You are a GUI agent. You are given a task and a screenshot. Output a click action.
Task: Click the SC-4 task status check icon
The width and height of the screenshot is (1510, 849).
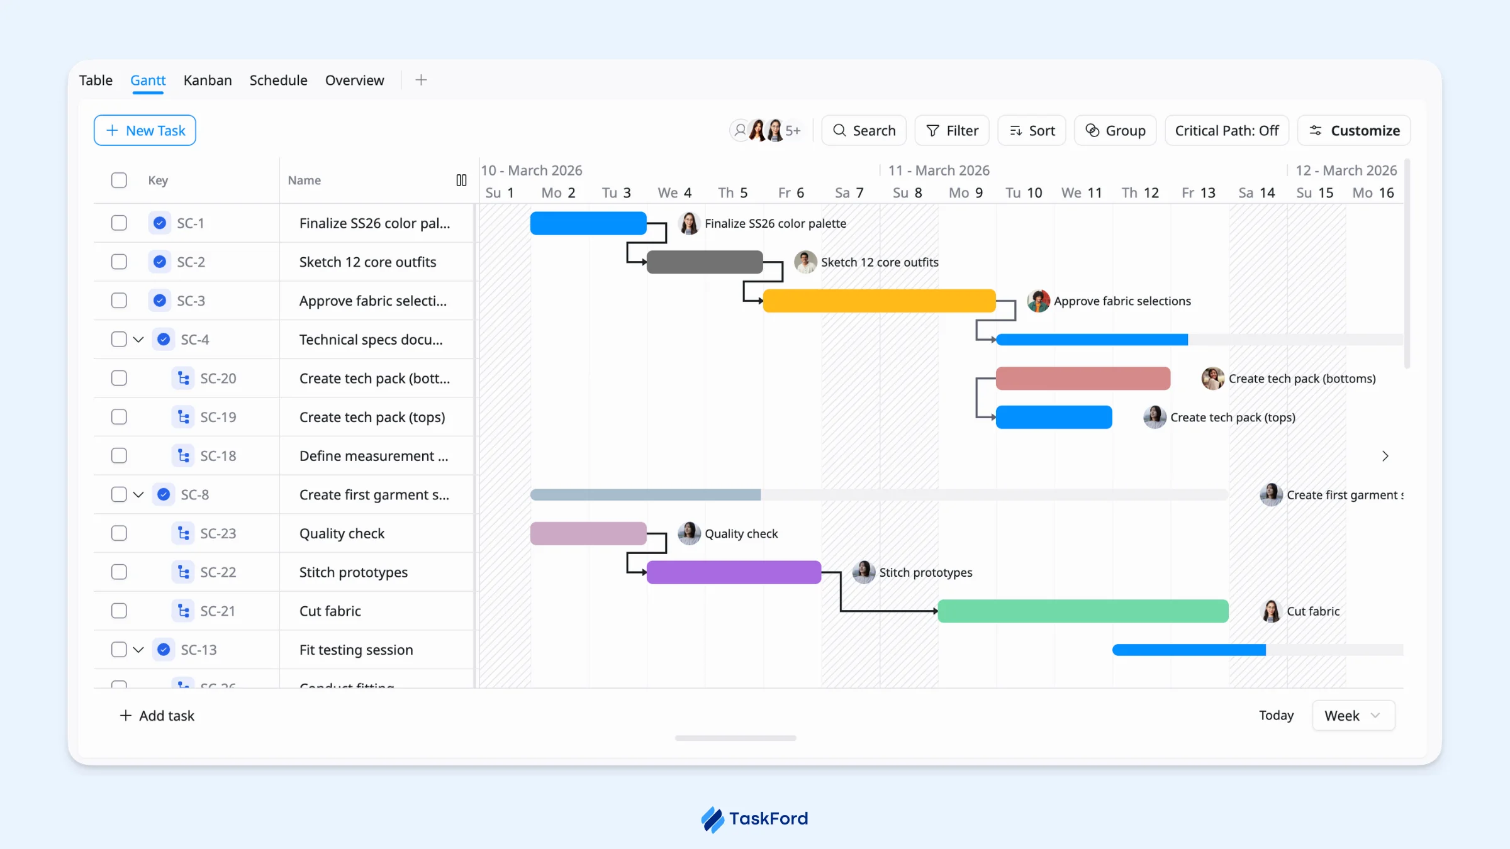[x=164, y=340]
